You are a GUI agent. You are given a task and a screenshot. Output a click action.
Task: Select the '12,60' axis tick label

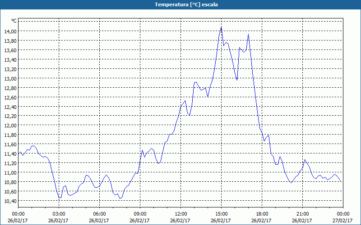coord(10,97)
